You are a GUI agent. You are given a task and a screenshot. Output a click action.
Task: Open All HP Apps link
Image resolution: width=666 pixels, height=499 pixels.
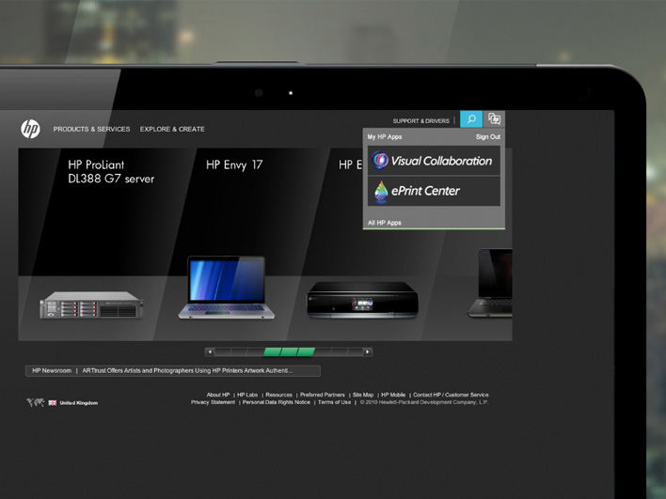point(385,223)
